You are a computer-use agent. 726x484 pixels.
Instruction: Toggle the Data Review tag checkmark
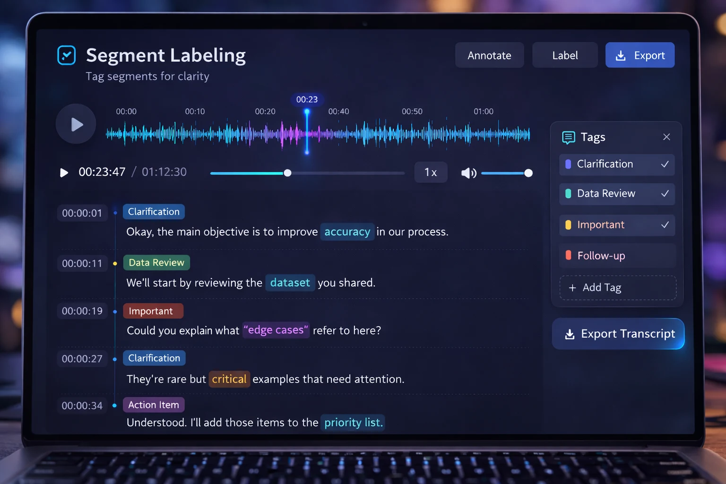click(665, 194)
